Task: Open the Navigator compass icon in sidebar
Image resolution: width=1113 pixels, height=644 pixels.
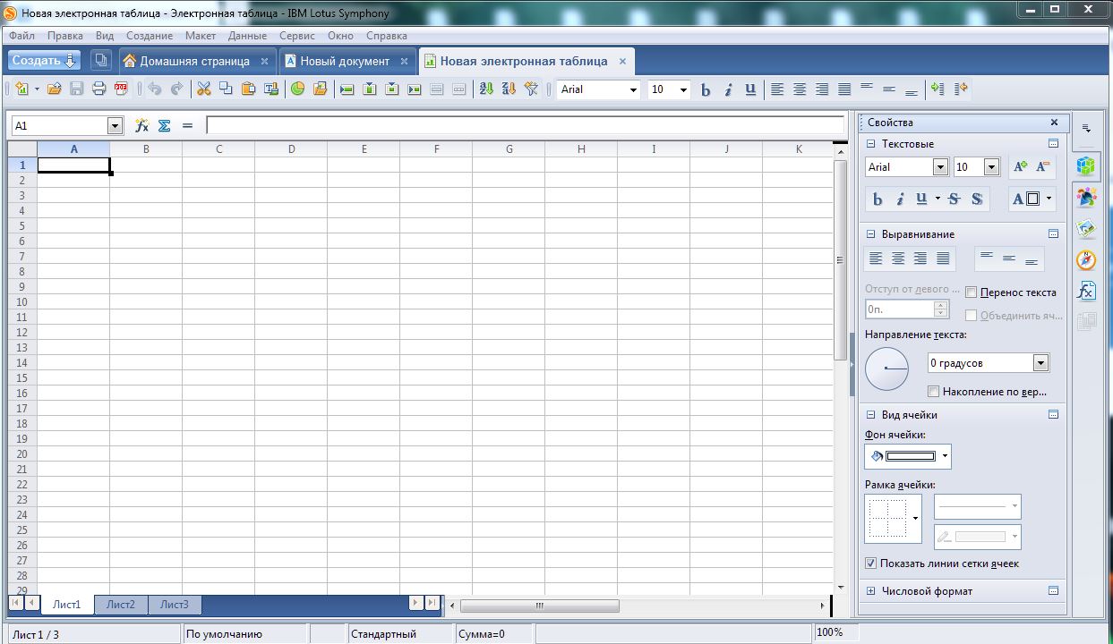Action: coord(1086,260)
